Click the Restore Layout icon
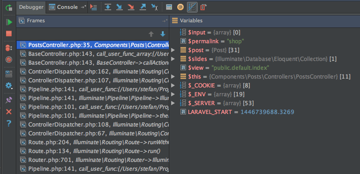The width and height of the screenshot is (360, 174). (x=9, y=74)
